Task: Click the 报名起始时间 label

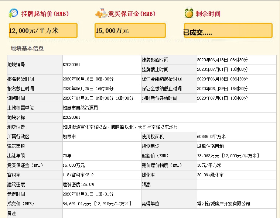Action: tap(21, 79)
